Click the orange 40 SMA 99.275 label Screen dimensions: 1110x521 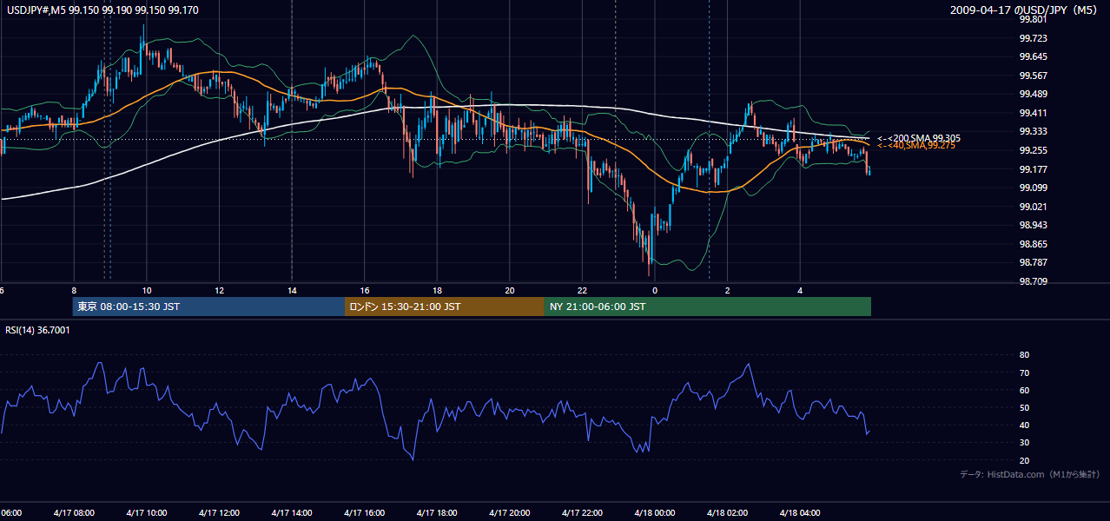(x=915, y=146)
